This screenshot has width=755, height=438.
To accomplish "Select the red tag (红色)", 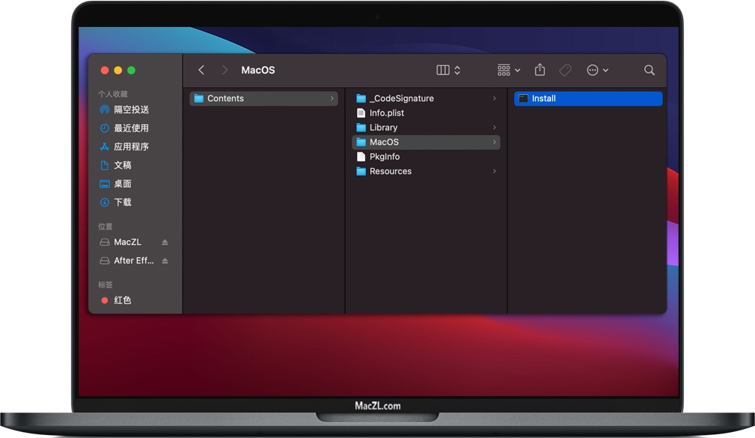I will (x=122, y=300).
